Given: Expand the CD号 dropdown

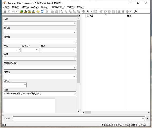Looking at the screenshot, I should tap(25, 85).
